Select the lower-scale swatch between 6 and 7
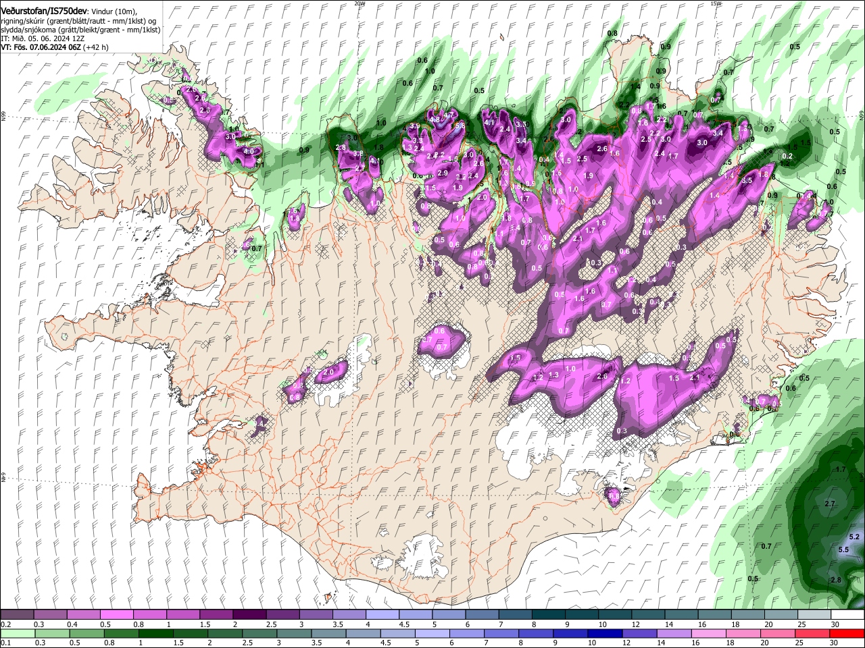865x648 pixels. (467, 634)
